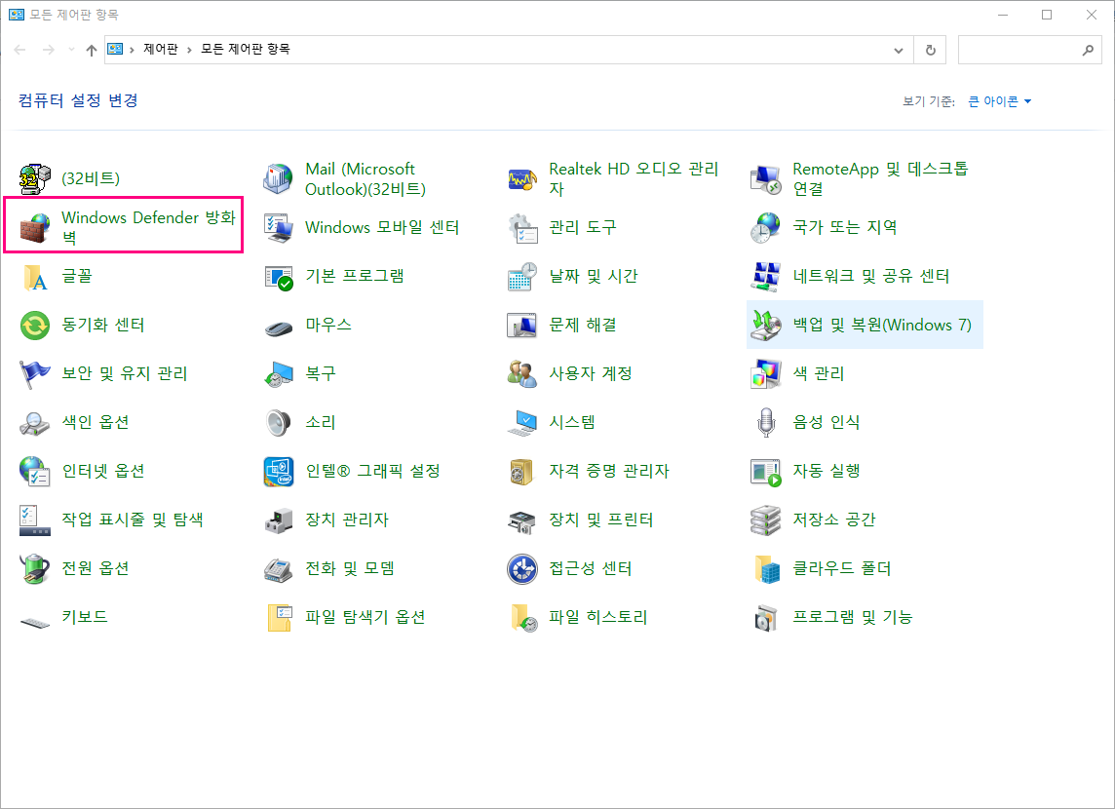Image resolution: width=1115 pixels, height=809 pixels.
Task: Click the 저장소 공간 drives icon
Action: 766,520
